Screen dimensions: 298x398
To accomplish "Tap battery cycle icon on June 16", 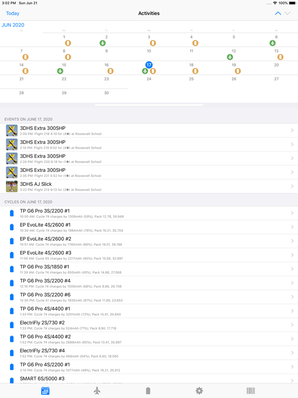I will tap(110, 71).
